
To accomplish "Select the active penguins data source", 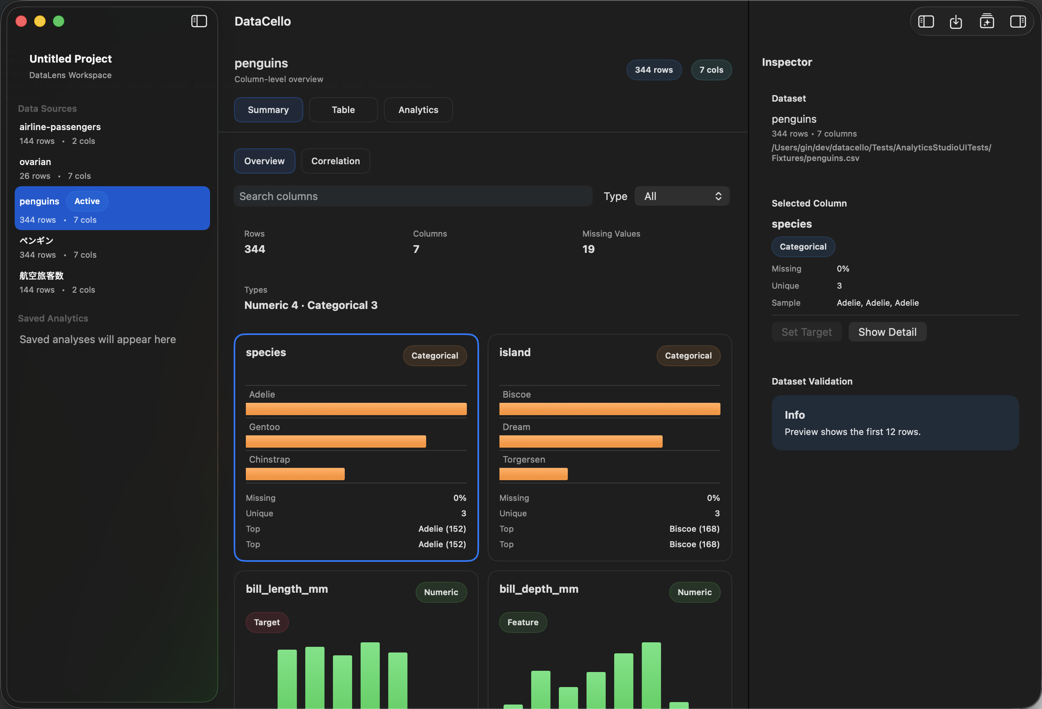I will 112,208.
